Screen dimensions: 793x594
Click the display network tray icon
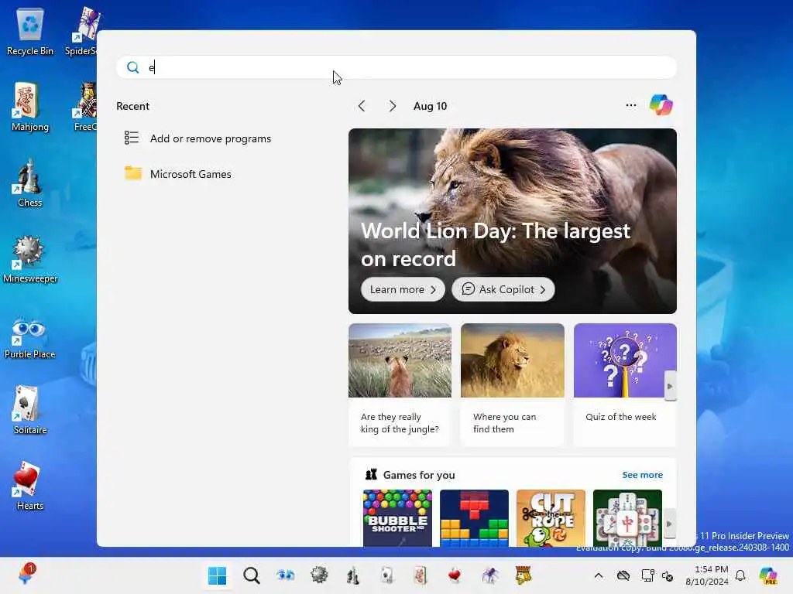click(x=647, y=575)
